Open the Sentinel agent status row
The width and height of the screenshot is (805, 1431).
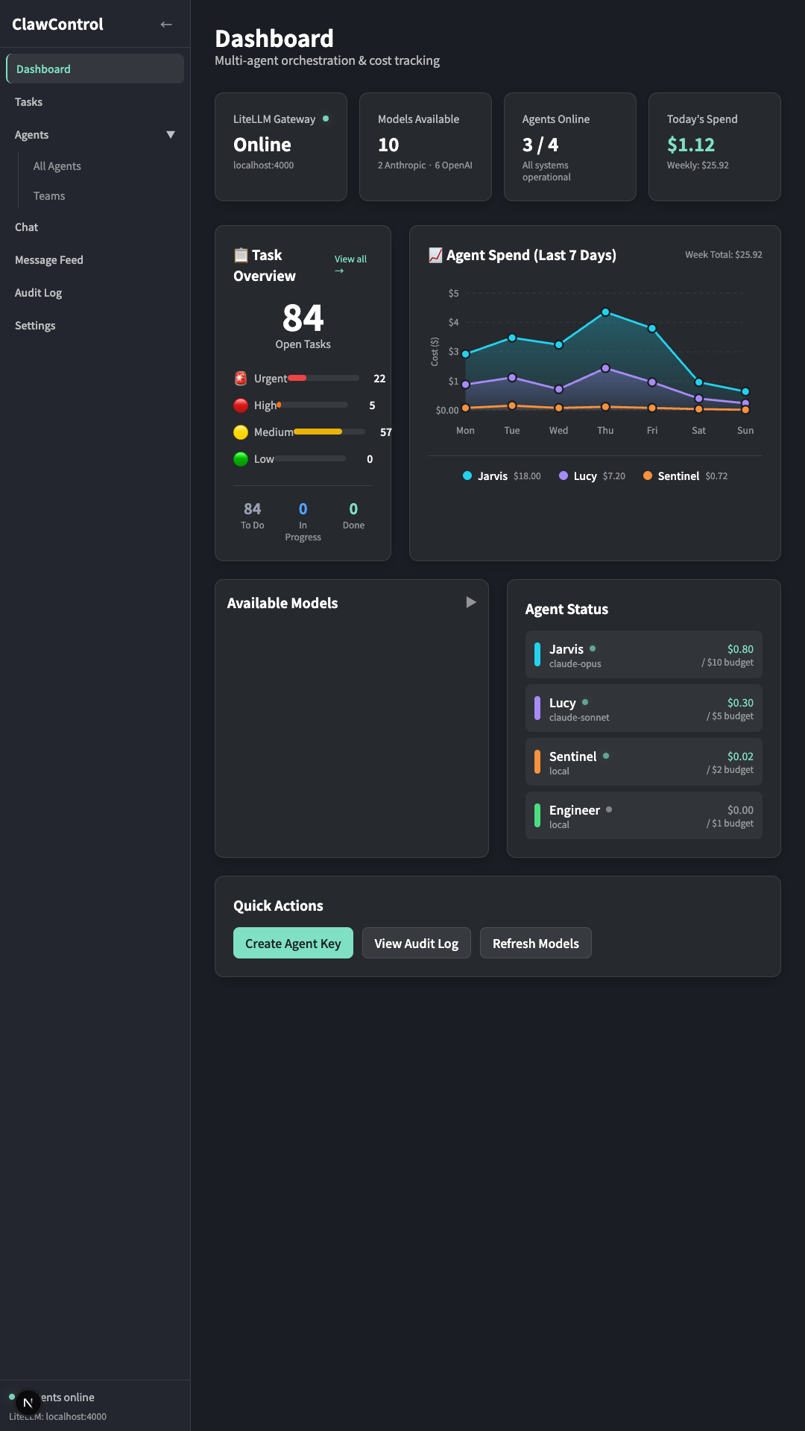[644, 762]
